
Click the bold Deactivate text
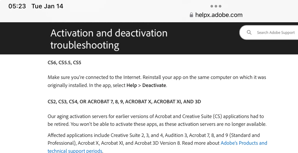(x=154, y=85)
